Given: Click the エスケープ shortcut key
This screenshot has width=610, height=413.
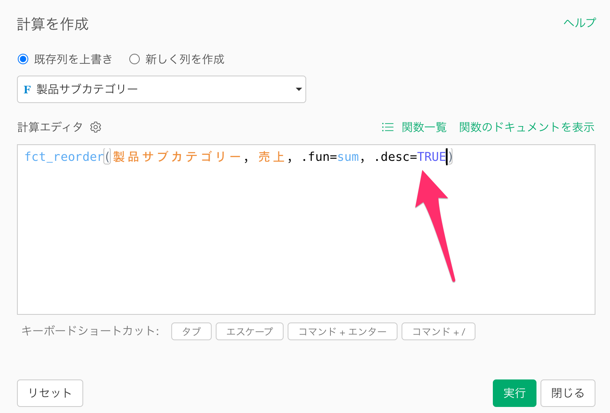Looking at the screenshot, I should pos(249,331).
